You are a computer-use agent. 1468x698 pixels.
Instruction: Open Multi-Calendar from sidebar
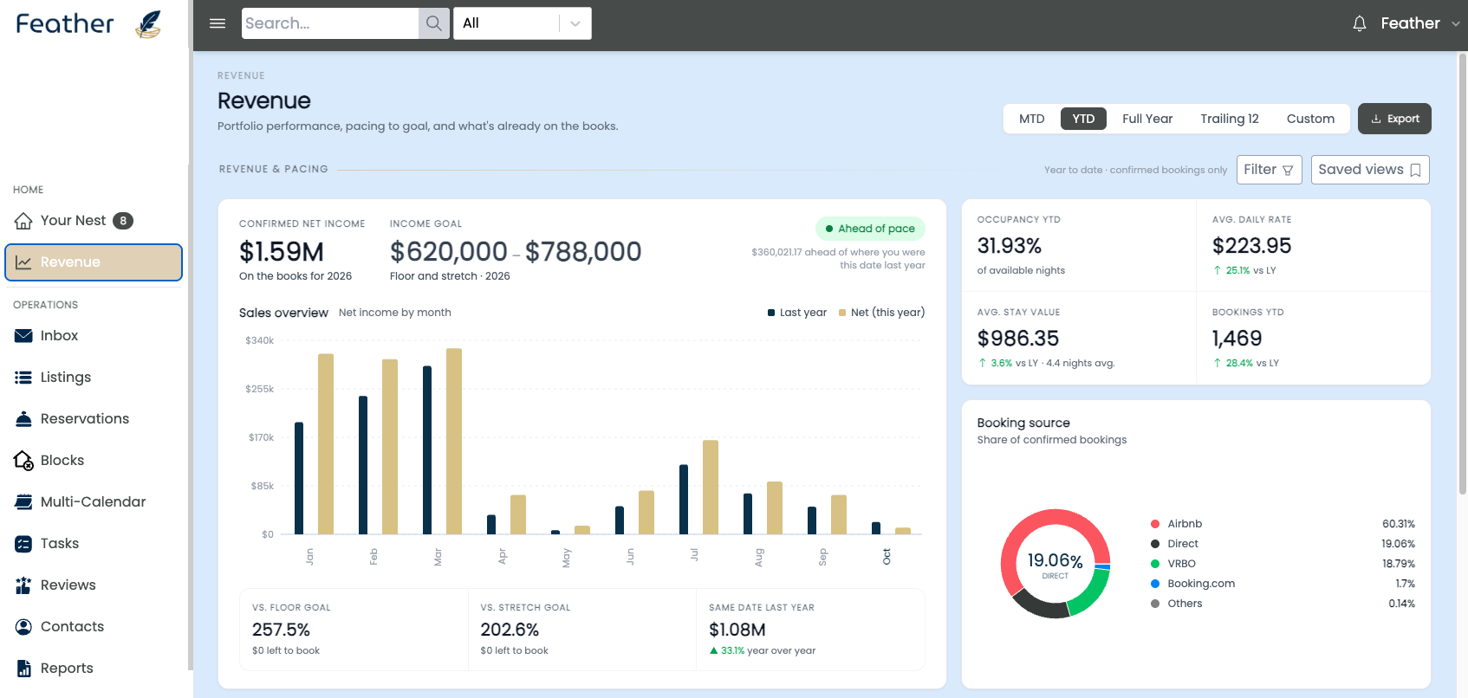pos(94,502)
